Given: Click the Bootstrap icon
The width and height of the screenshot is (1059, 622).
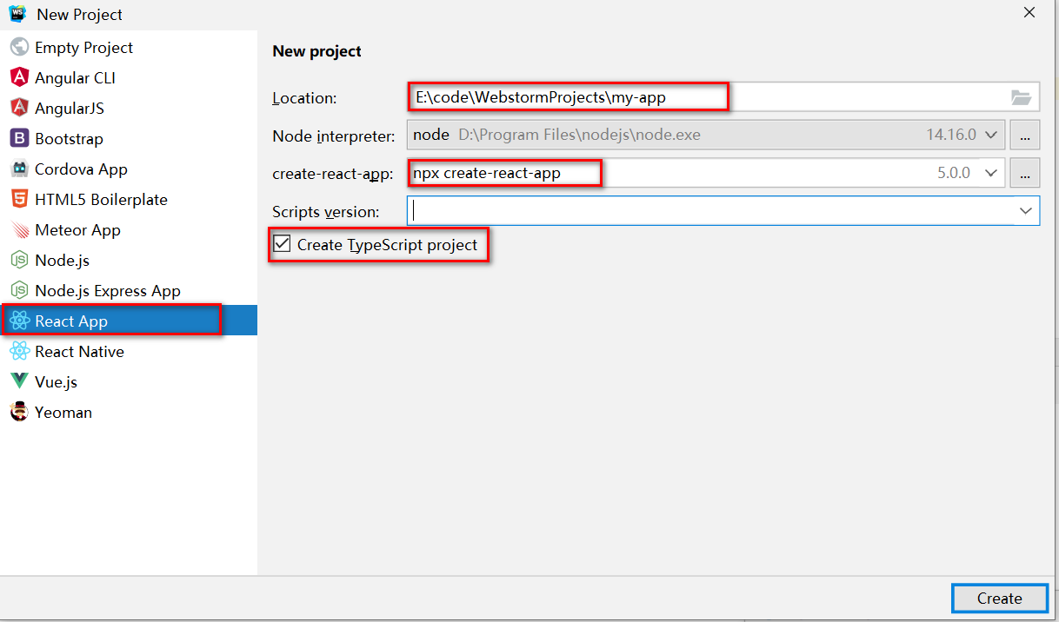Looking at the screenshot, I should (19, 138).
